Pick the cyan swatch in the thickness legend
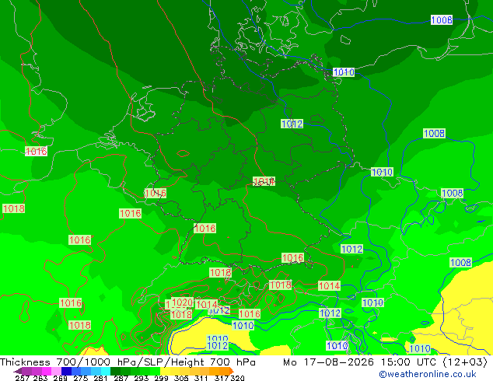This screenshot has height=381, width=493. pyautogui.click(x=106, y=371)
